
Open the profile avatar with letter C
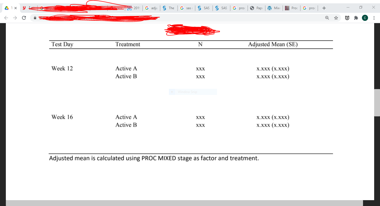(365, 18)
